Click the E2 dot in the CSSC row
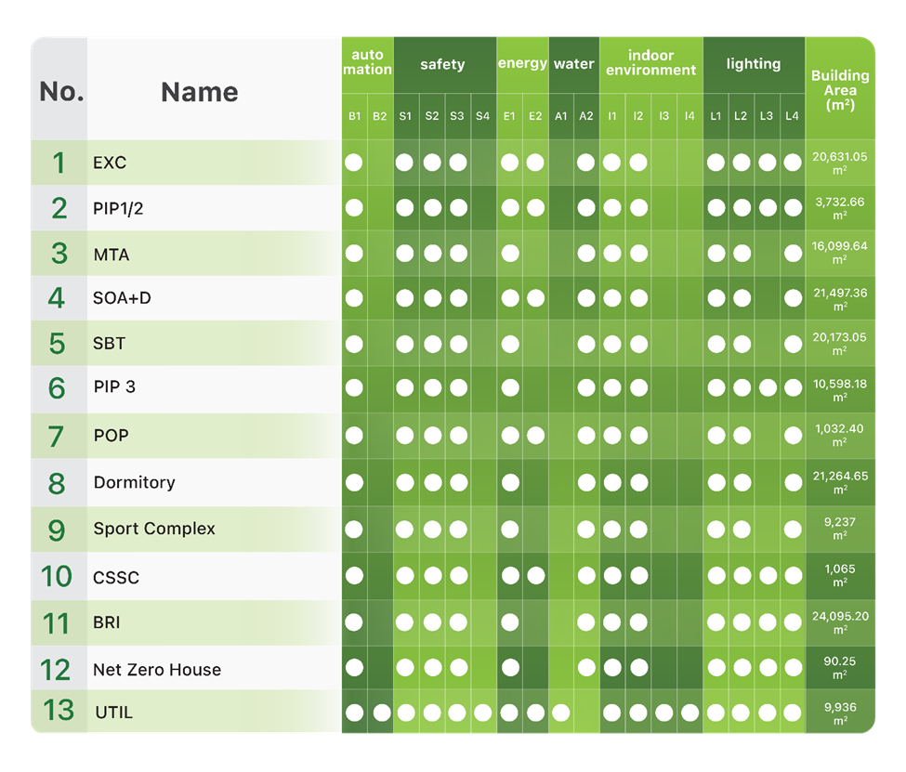 (535, 576)
